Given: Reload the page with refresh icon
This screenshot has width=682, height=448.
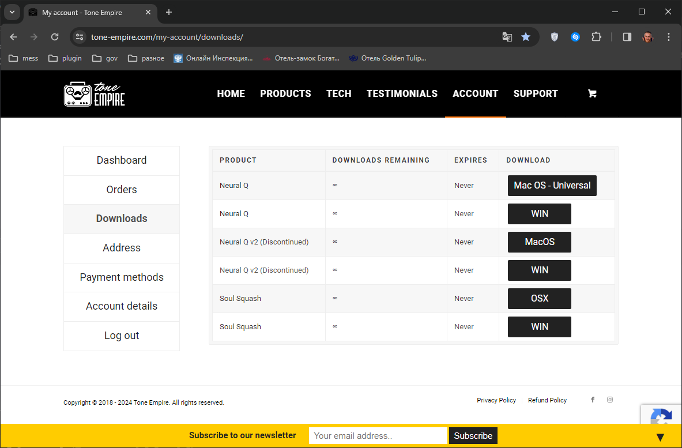Looking at the screenshot, I should coord(54,37).
